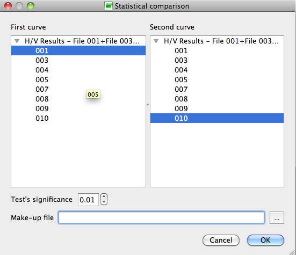Select curve 003 in First curve list

tap(78, 60)
